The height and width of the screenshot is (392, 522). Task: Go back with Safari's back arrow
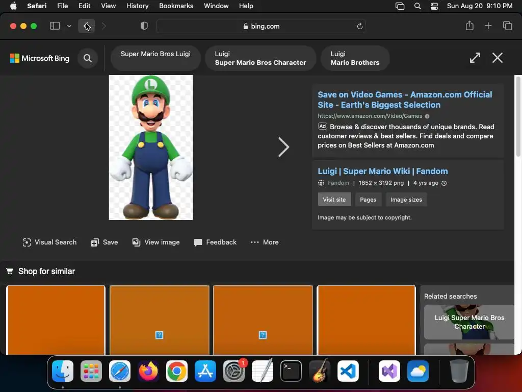pyautogui.click(x=87, y=26)
